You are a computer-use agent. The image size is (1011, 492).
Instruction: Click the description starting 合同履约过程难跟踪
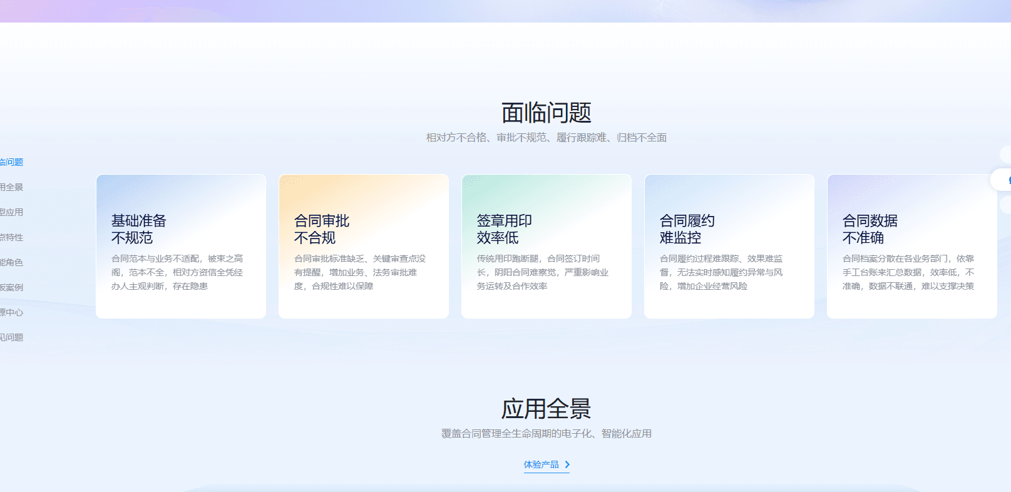(721, 272)
